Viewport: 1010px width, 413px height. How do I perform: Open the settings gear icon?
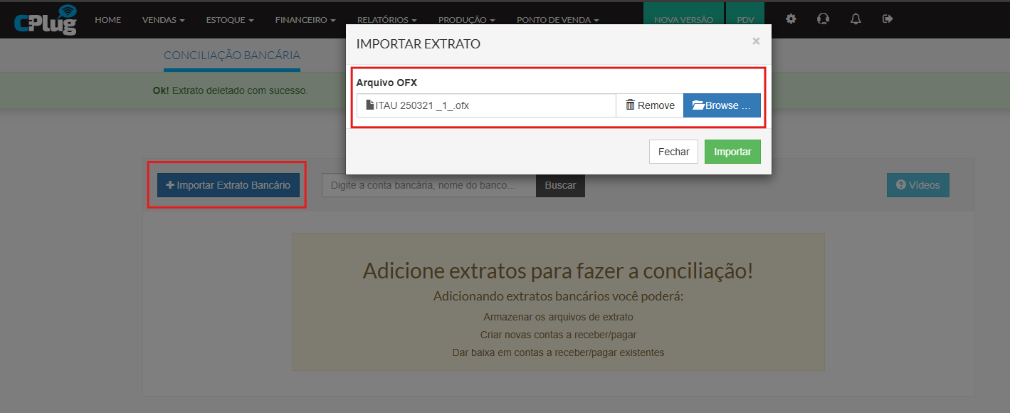pyautogui.click(x=791, y=19)
